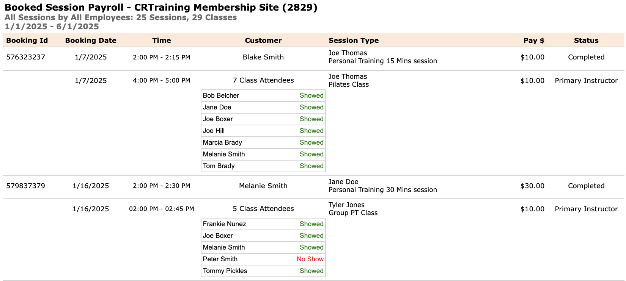Select the Bob Belcher attendee row
The height and width of the screenshot is (281, 626).
[263, 95]
